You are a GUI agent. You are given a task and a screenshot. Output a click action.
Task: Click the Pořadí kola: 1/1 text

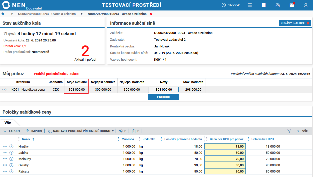pos(15,46)
